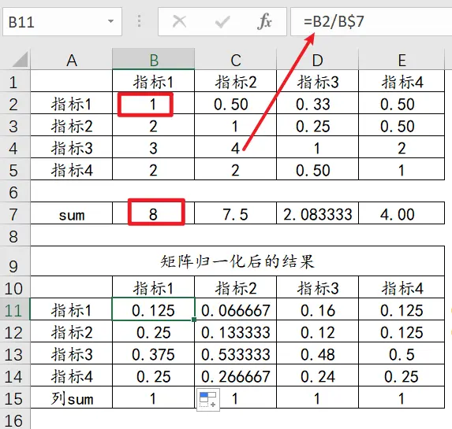The image size is (452, 429).
Task: Select row 6 header
Action: [15, 191]
